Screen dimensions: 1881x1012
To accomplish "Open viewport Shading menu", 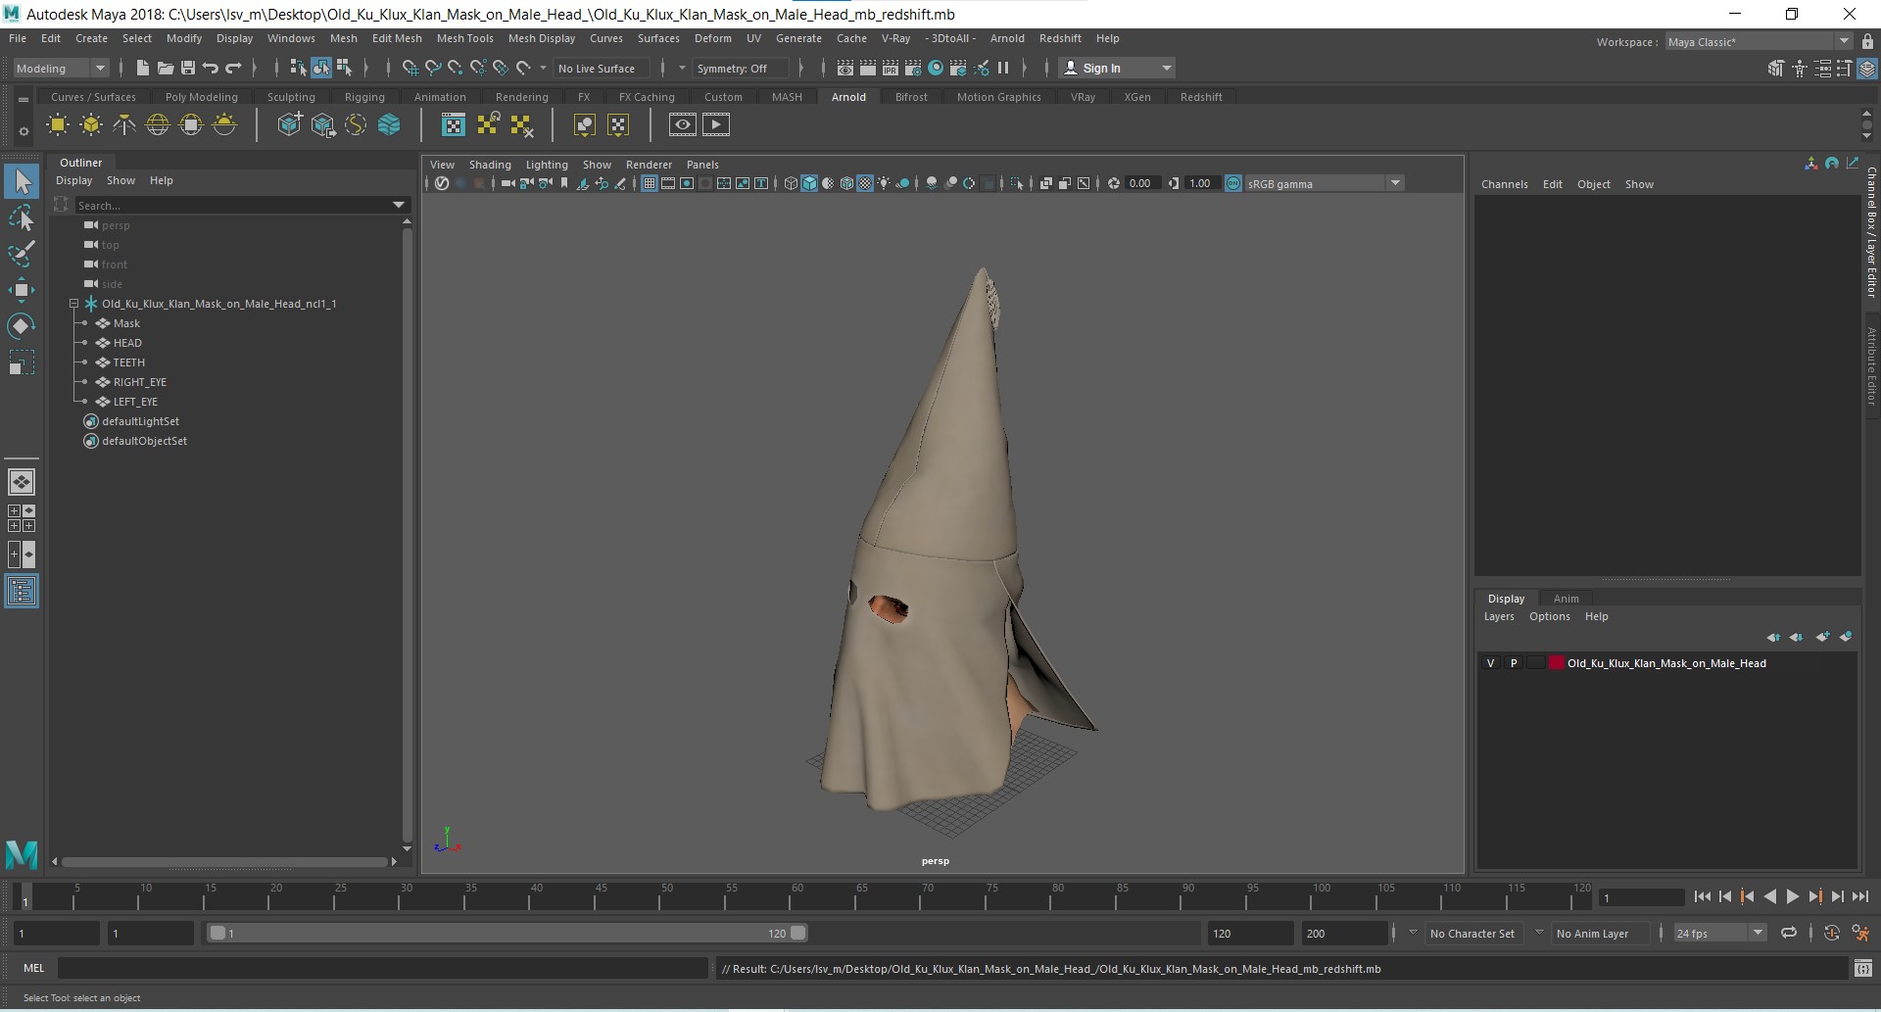I will (490, 165).
